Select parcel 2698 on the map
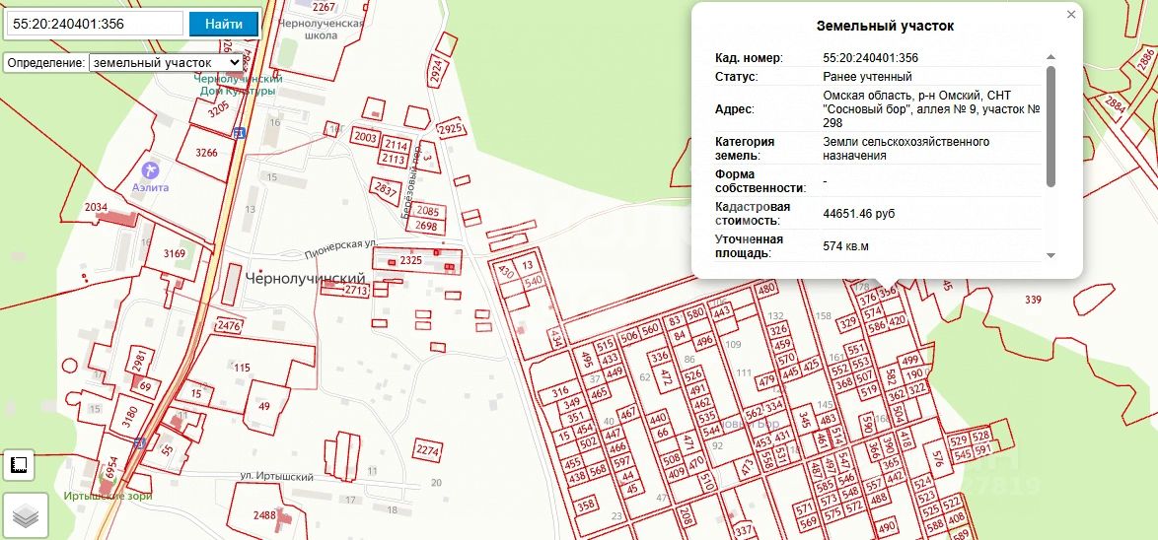The height and width of the screenshot is (540, 1158). (x=426, y=226)
